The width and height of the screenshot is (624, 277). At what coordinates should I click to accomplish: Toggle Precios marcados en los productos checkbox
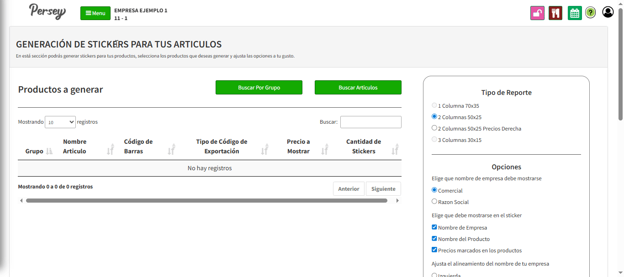click(x=434, y=250)
